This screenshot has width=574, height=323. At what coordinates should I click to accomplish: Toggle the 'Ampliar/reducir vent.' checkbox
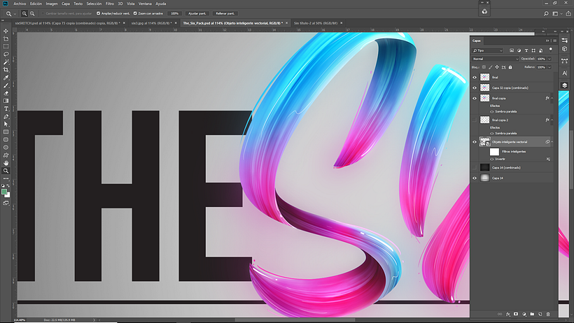[99, 13]
